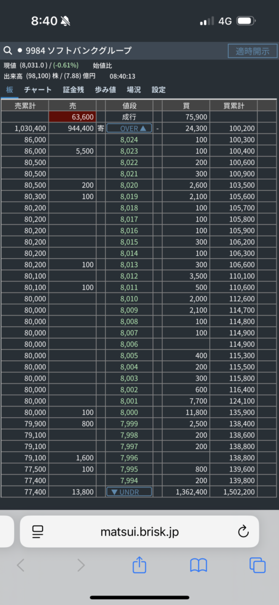Image resolution: width=279 pixels, height=605 pixels.
Task: Tap the 9984 ソフトバンクグループ stock name
Action: pos(79,51)
